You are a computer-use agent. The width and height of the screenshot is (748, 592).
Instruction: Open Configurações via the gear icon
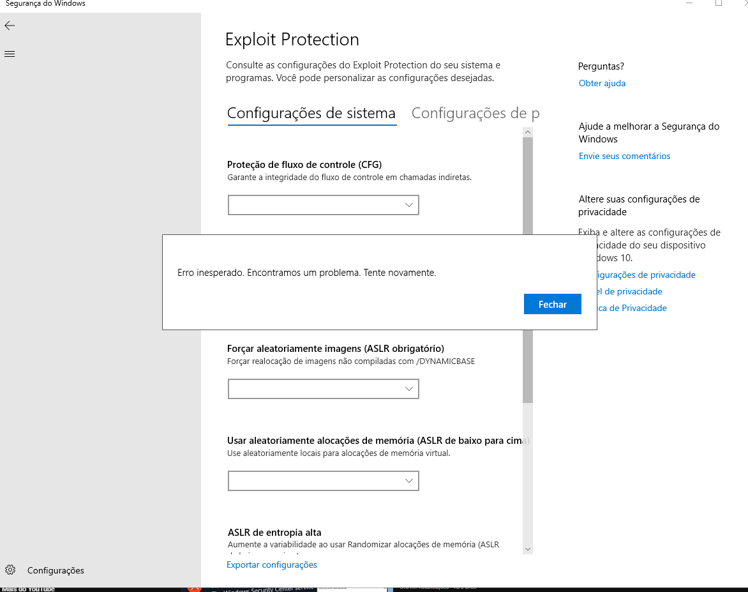pos(10,570)
